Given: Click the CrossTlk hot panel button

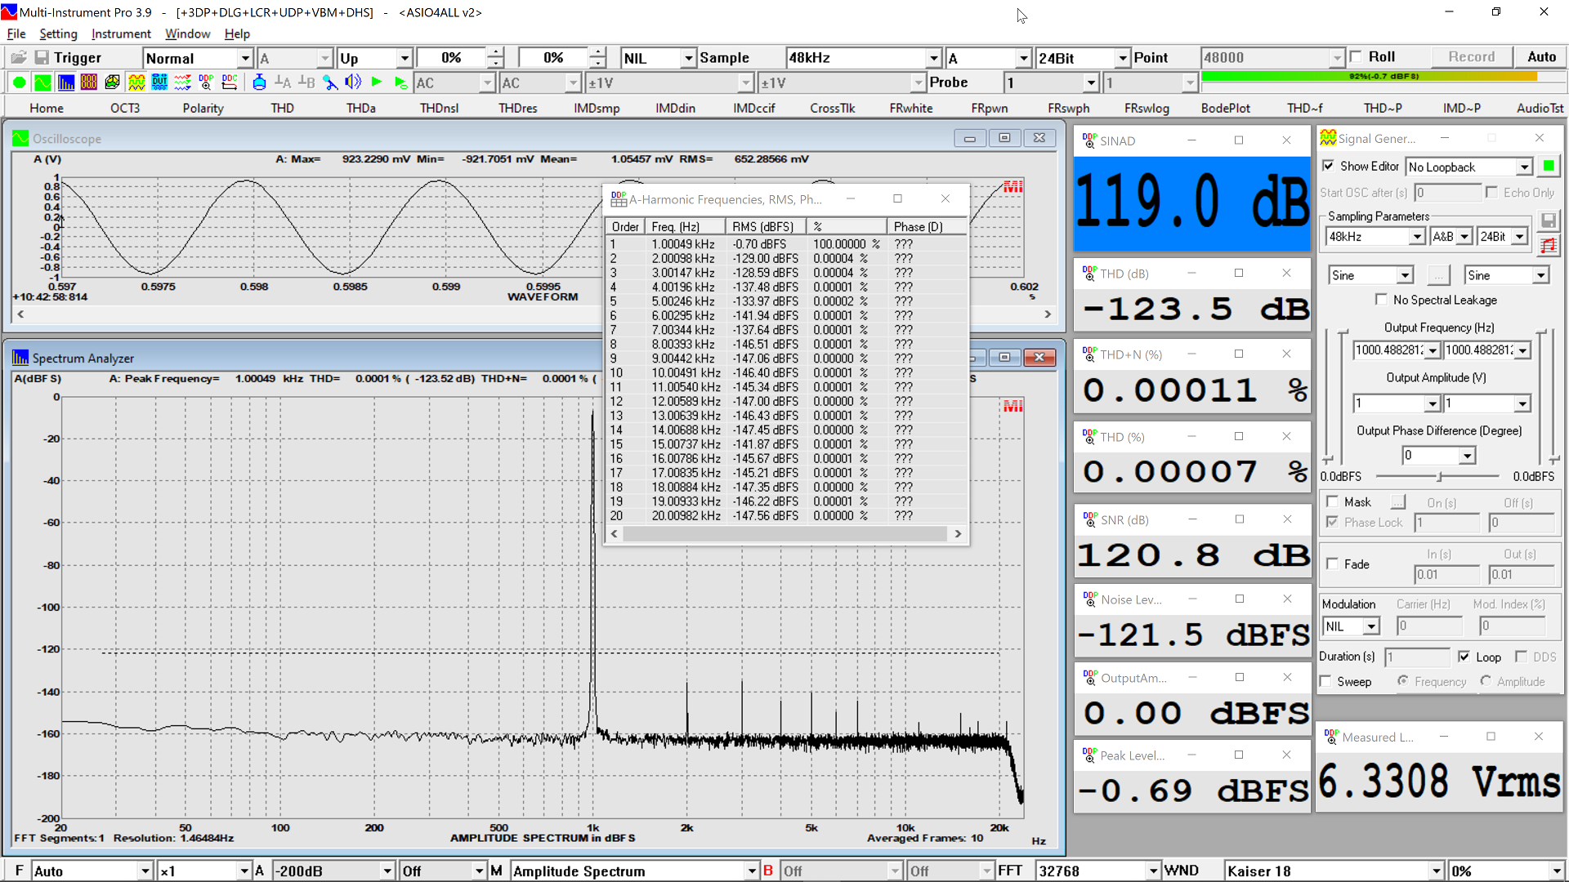Looking at the screenshot, I should coord(833,108).
